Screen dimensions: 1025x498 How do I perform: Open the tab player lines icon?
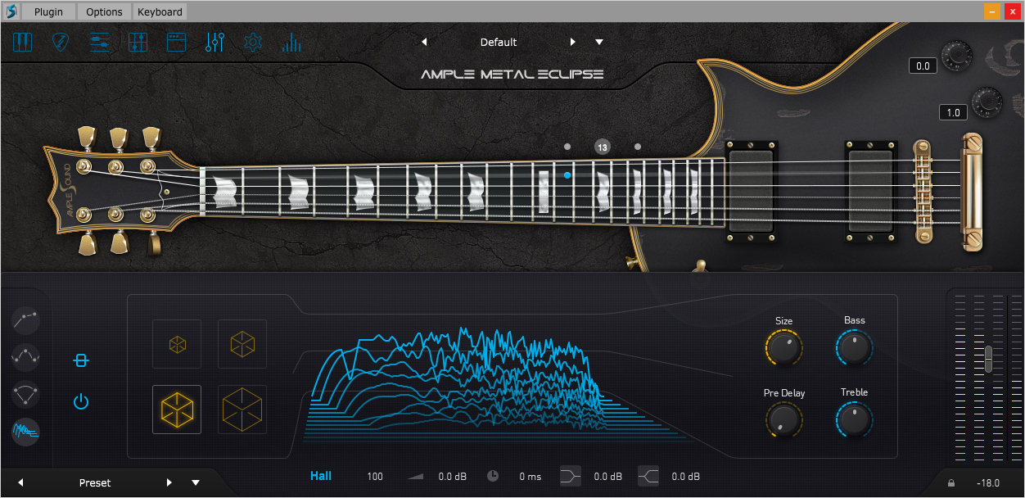(99, 42)
